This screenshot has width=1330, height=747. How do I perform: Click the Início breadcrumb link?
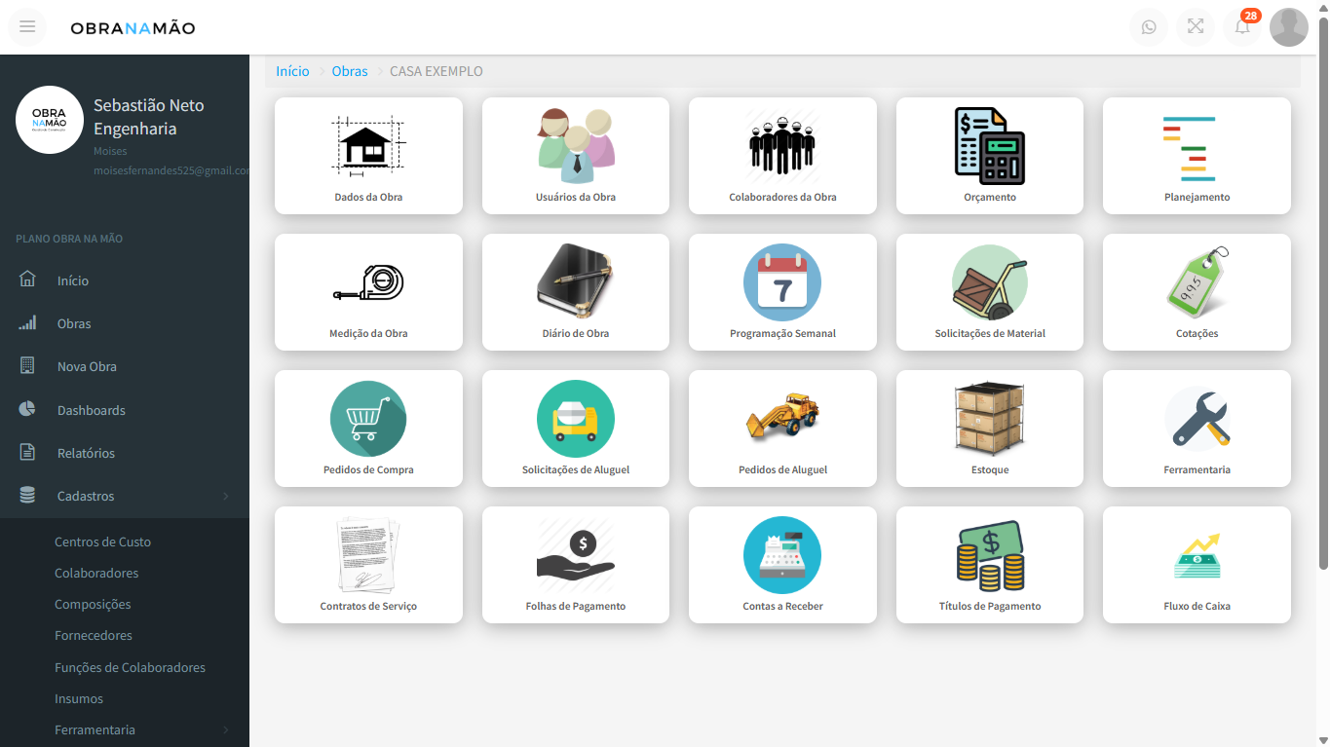[x=292, y=71]
